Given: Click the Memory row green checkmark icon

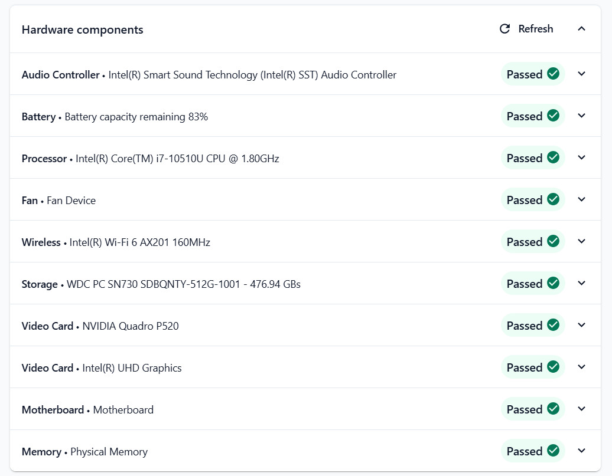Looking at the screenshot, I should click(553, 451).
